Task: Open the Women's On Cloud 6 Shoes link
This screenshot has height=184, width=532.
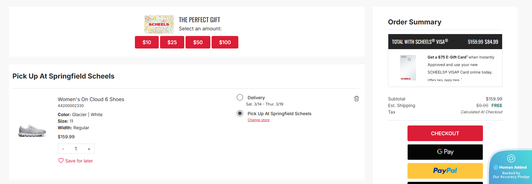Action: 91,99
